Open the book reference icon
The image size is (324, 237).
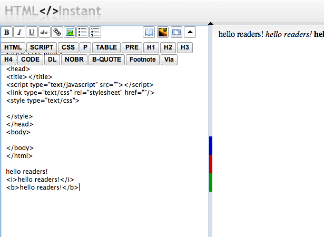pyautogui.click(x=149, y=32)
